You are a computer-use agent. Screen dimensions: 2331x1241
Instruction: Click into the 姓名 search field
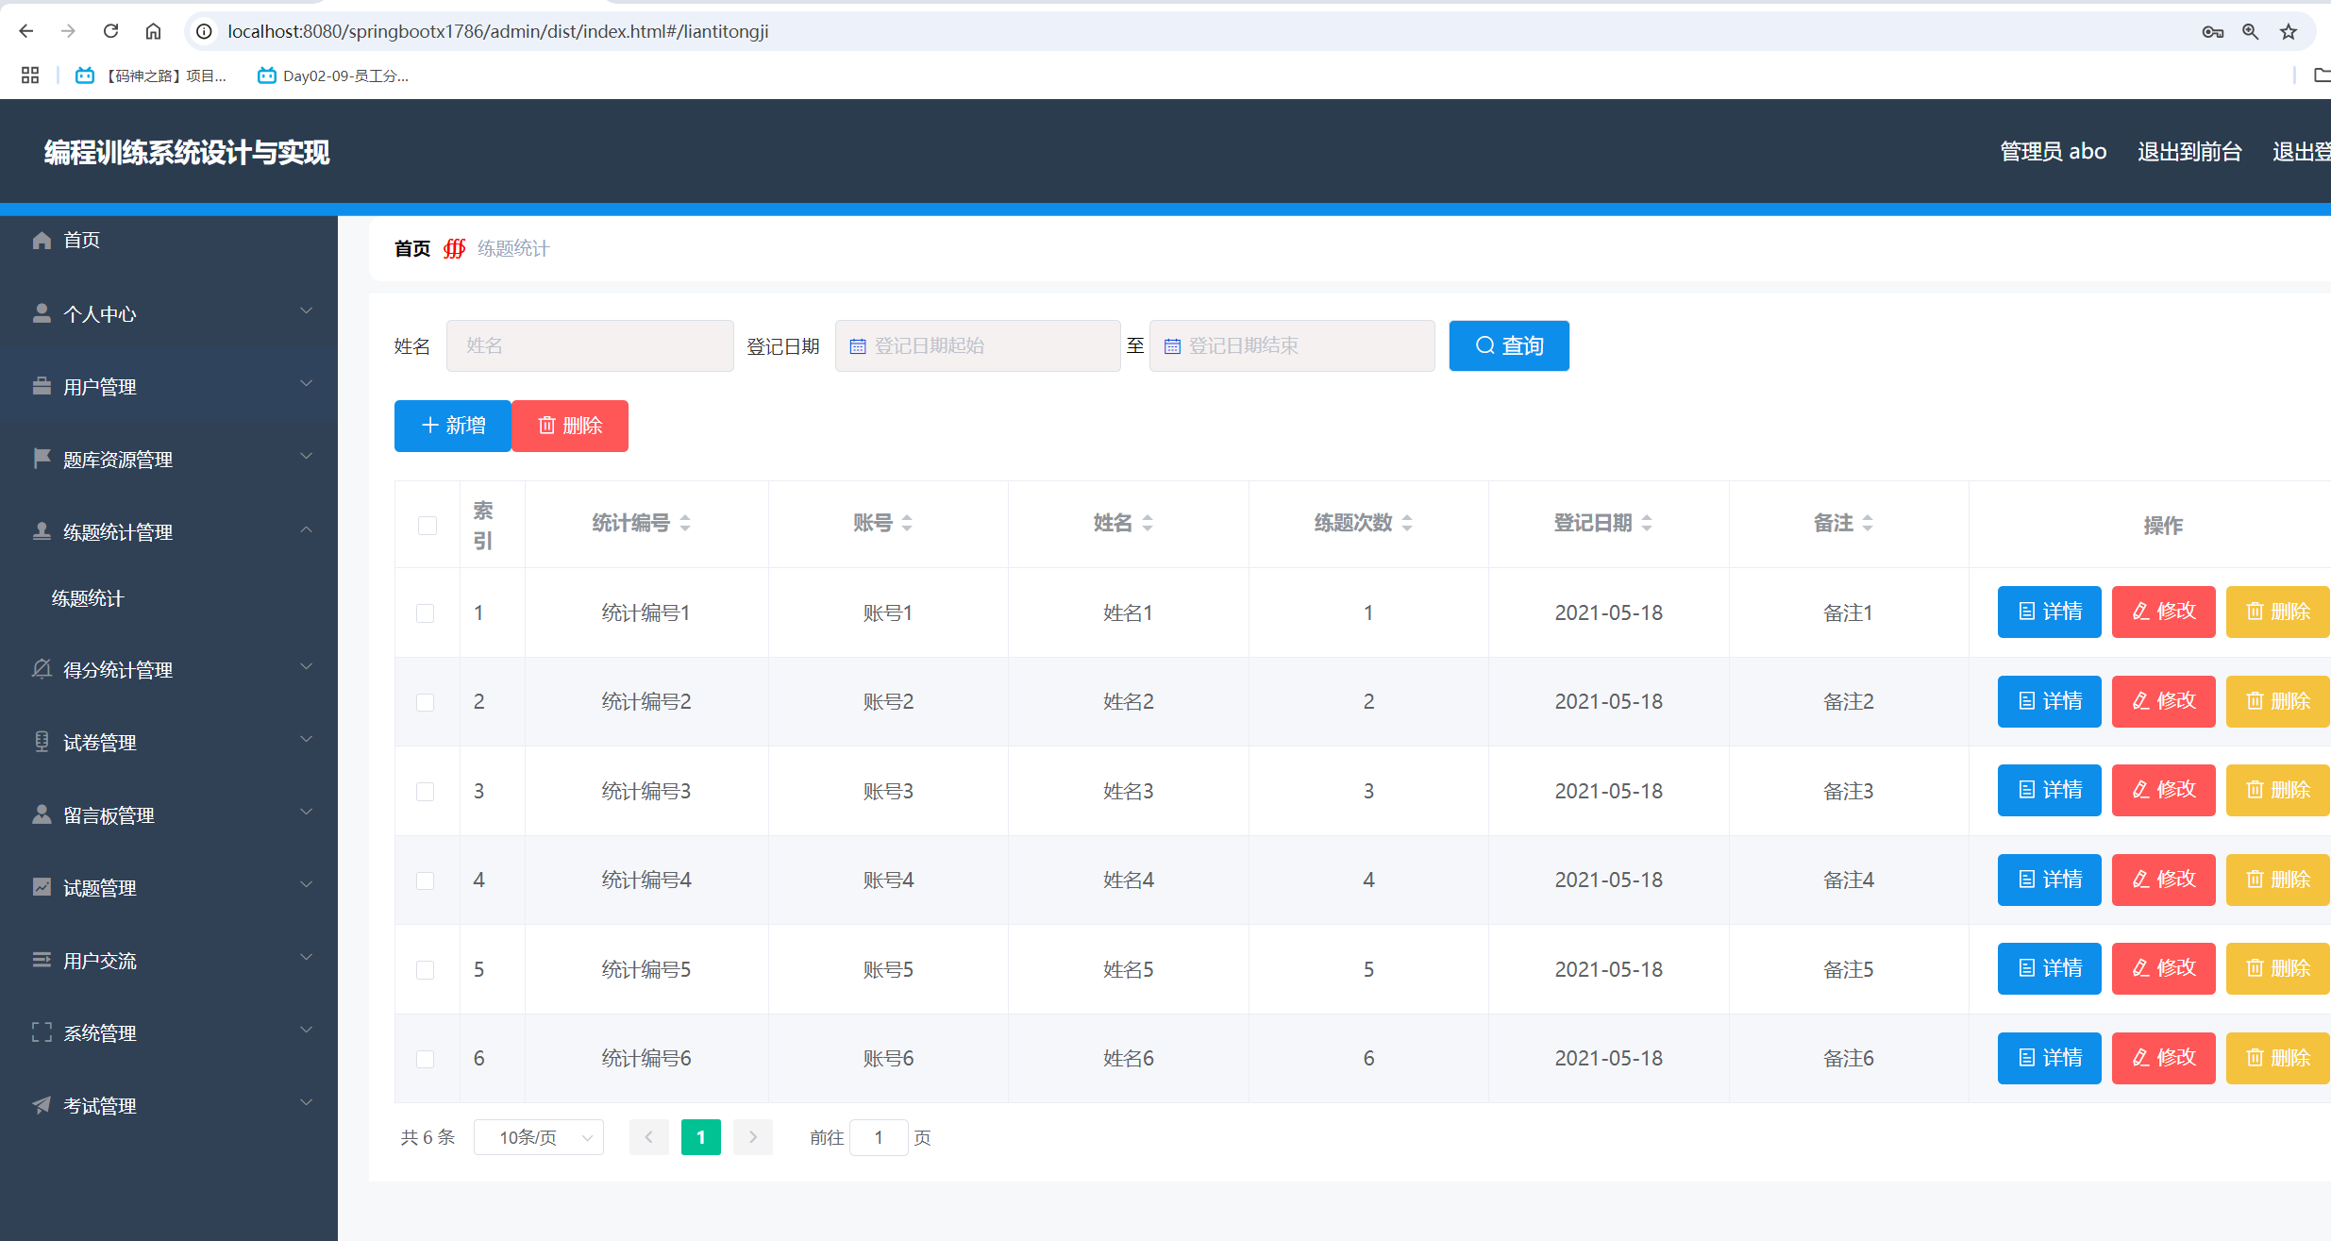(x=590, y=345)
